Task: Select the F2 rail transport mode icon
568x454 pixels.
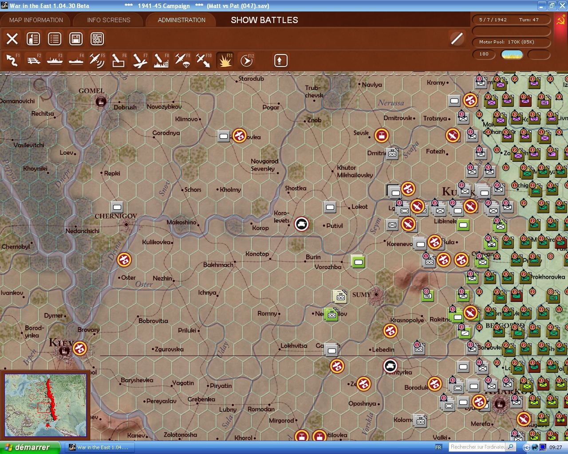Action: pos(34,60)
